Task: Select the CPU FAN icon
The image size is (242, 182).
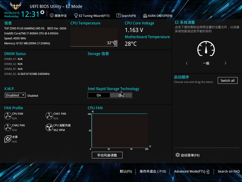Action: [x=8, y=116]
